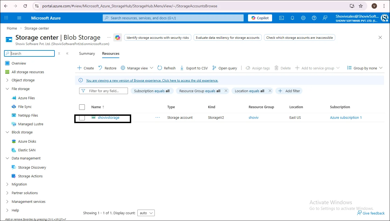Collapse File storage section
Image resolution: width=390 pixels, height=221 pixels.
click(x=7, y=89)
